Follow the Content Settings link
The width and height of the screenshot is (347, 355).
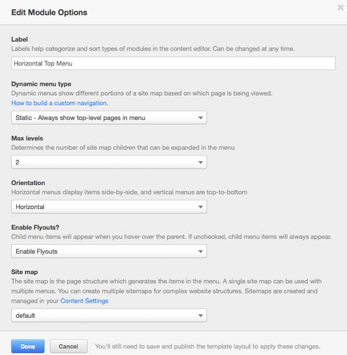click(84, 301)
